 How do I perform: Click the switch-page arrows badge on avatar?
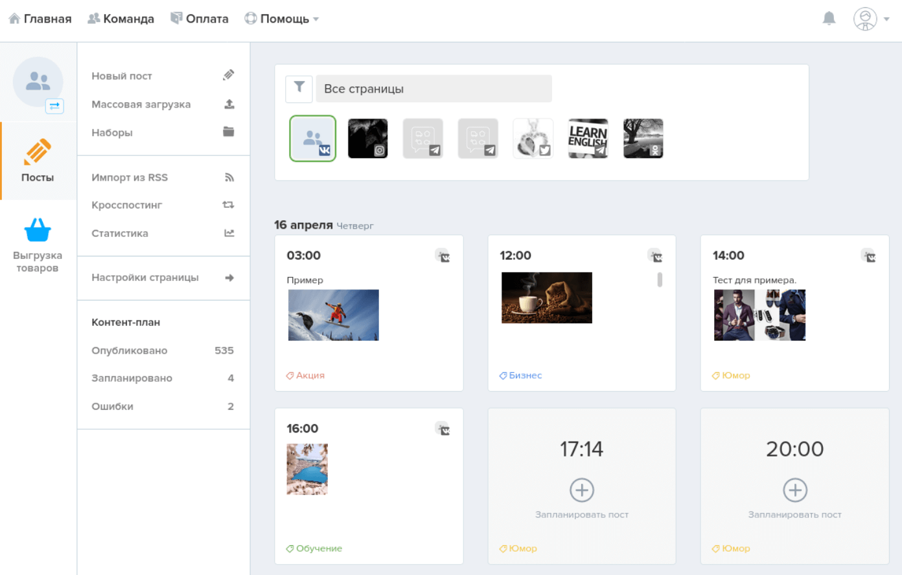click(x=54, y=106)
